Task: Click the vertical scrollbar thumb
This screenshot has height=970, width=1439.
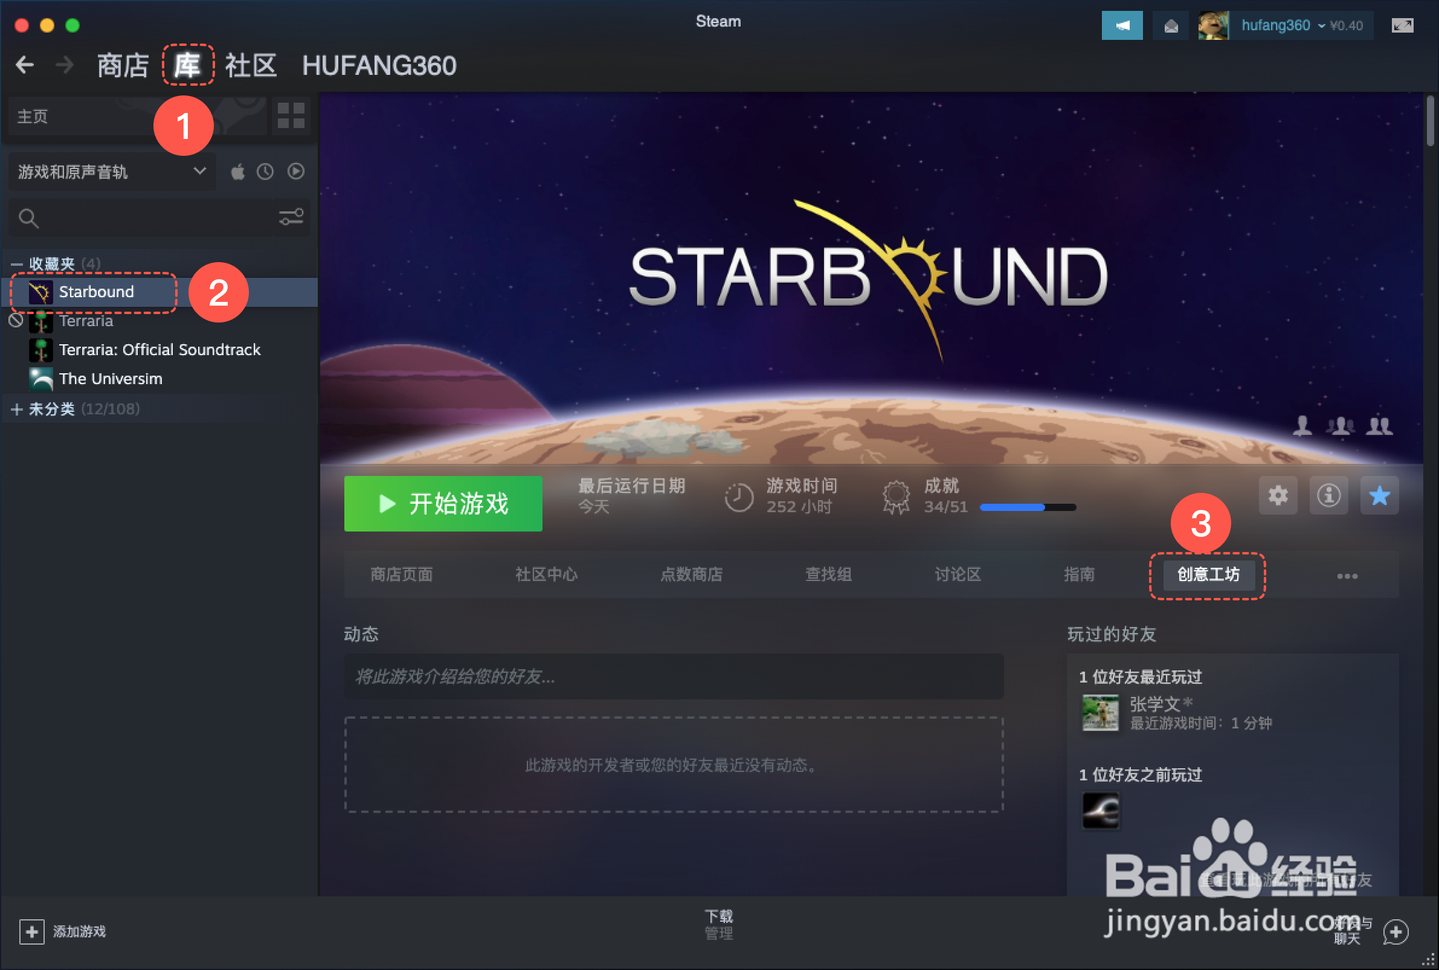Action: (x=1429, y=121)
